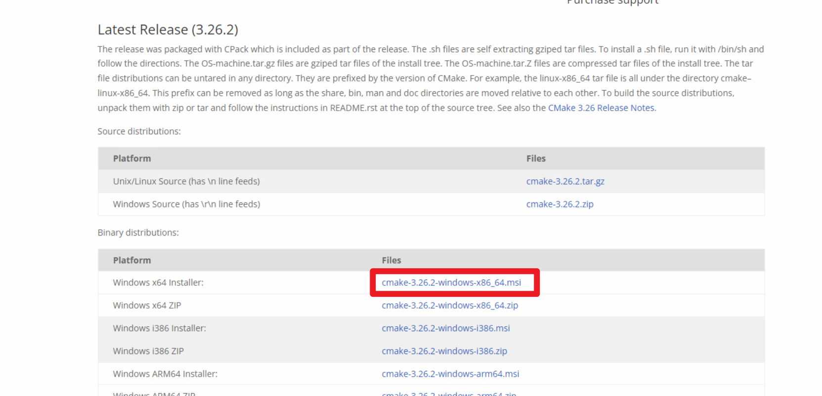Click 'Platform' header in source distributions table
Image resolution: width=822 pixels, height=396 pixels.
[x=132, y=158]
